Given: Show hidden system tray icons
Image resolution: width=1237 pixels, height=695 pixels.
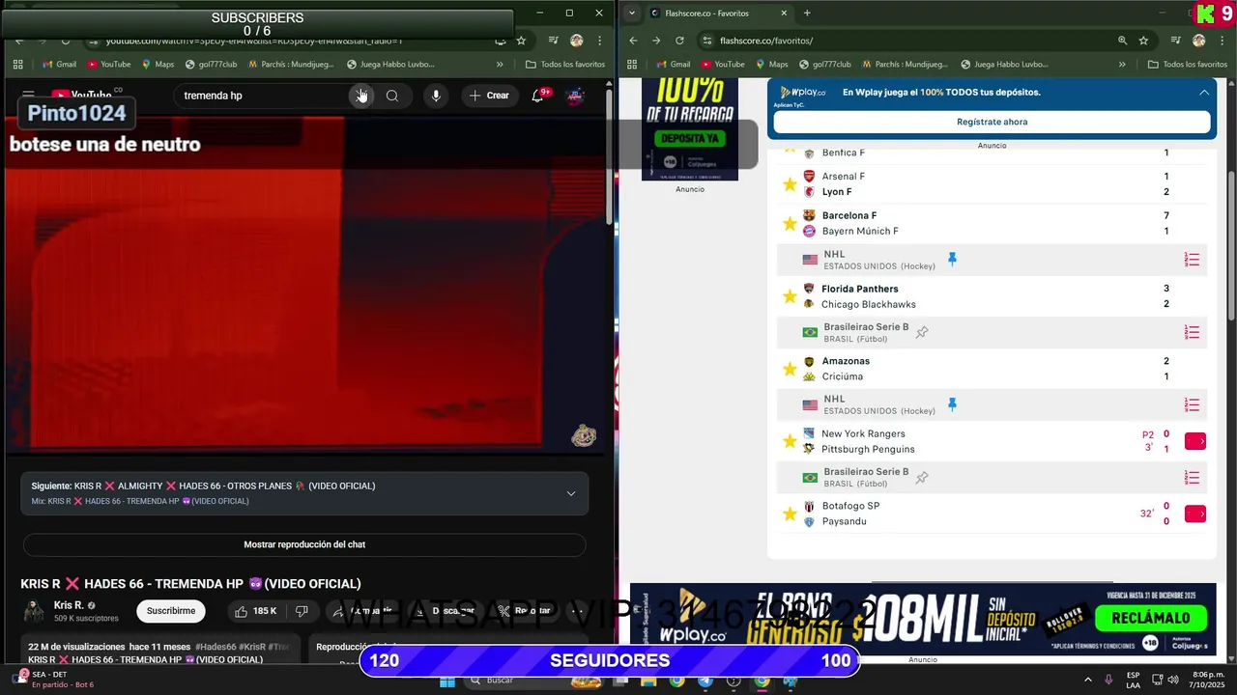Looking at the screenshot, I should [1087, 681].
